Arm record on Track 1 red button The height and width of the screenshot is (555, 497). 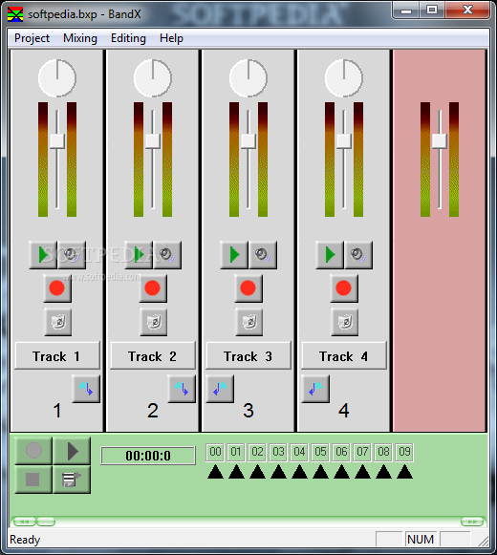(57, 288)
